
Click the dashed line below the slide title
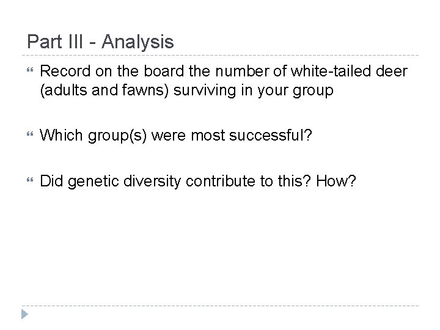click(x=220, y=53)
